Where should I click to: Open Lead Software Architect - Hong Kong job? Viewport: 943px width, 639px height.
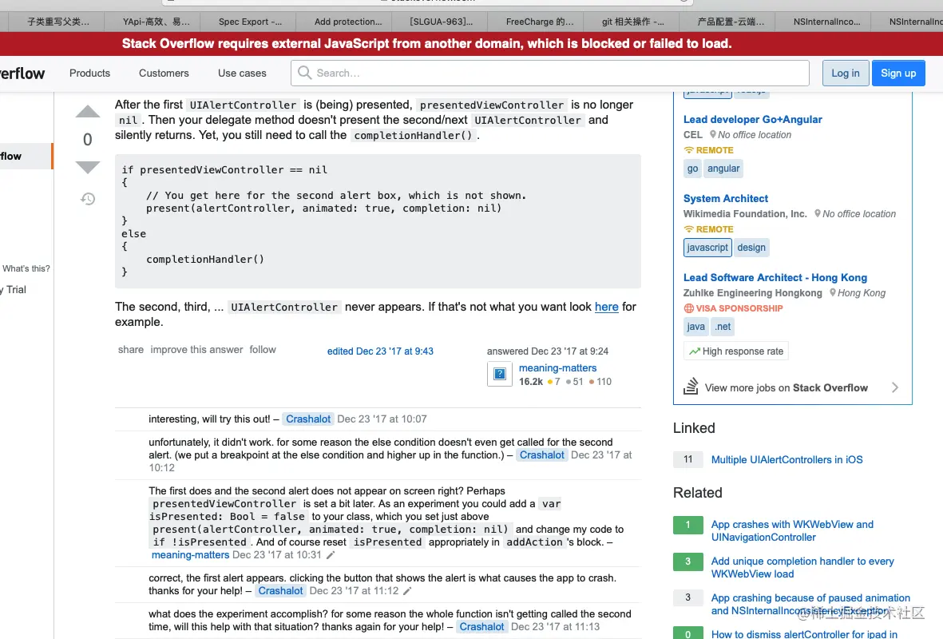click(775, 278)
